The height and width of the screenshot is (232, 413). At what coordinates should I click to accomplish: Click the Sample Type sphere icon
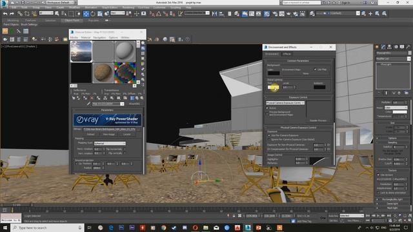(x=143, y=43)
